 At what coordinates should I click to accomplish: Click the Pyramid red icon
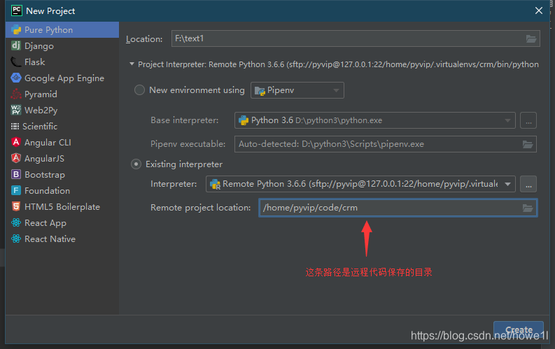click(x=16, y=94)
